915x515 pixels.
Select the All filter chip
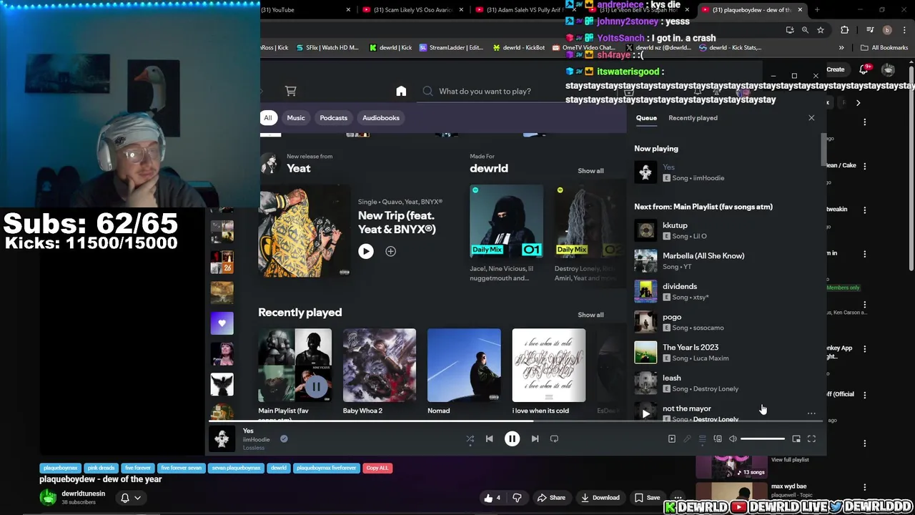point(268,118)
